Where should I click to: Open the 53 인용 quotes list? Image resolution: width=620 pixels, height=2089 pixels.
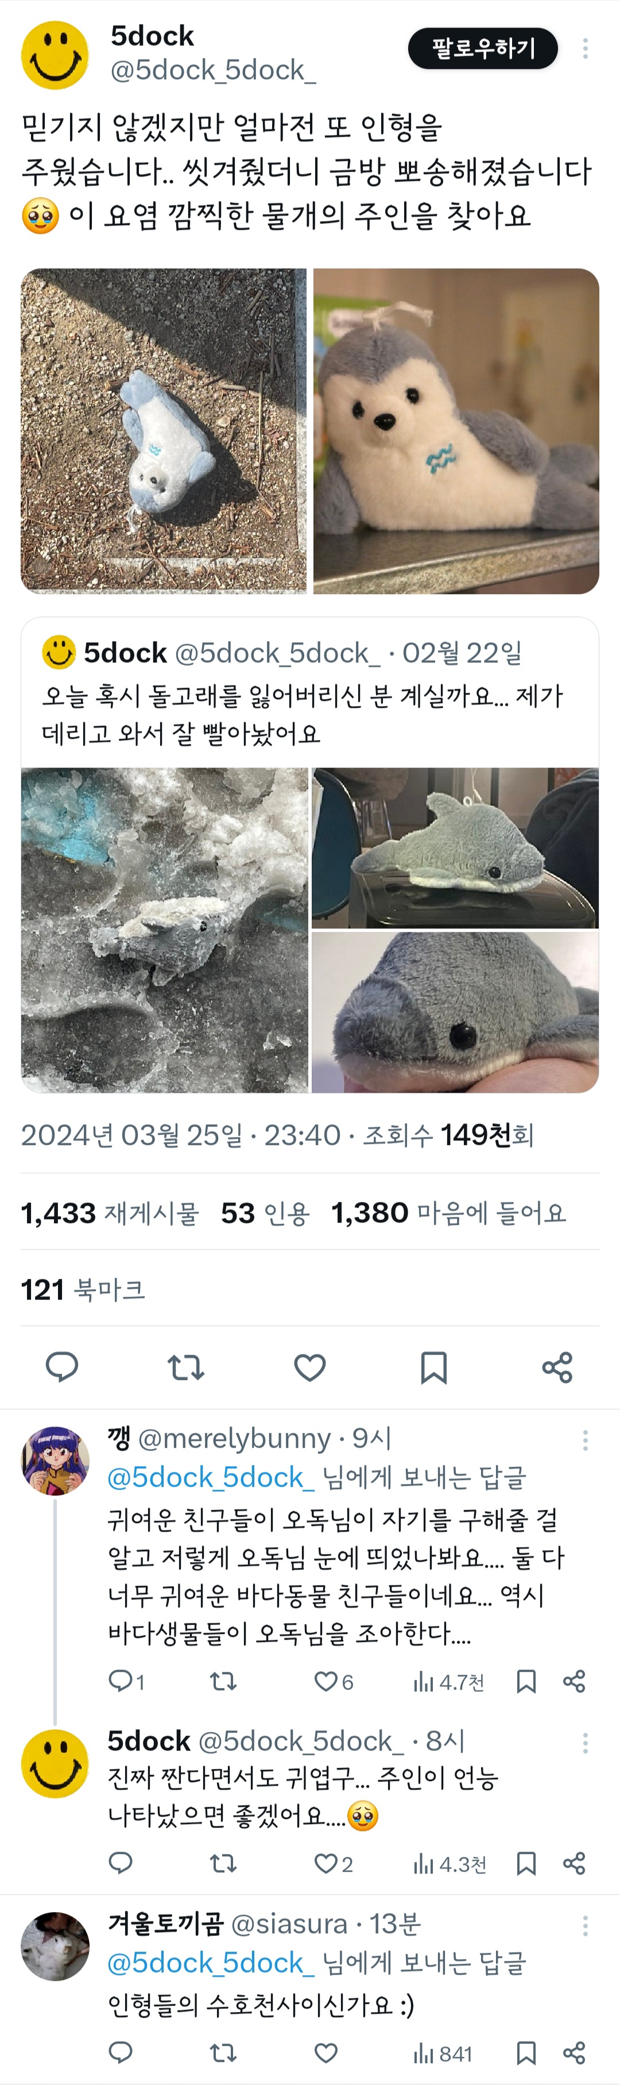[265, 1213]
